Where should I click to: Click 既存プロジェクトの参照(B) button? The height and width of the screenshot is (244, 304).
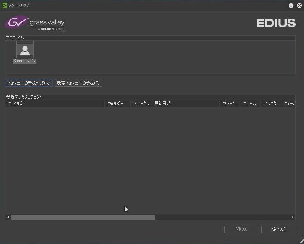(x=78, y=83)
